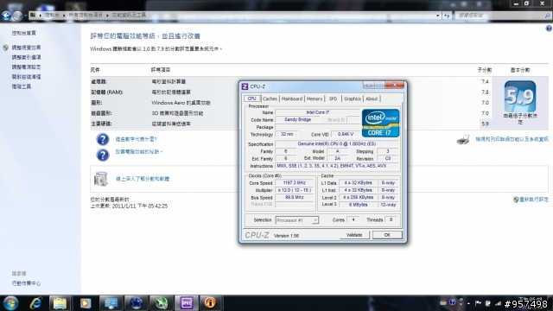The width and height of the screenshot is (553, 311).
Task: Open advanced tools sidebar link
Action: (x=21, y=86)
